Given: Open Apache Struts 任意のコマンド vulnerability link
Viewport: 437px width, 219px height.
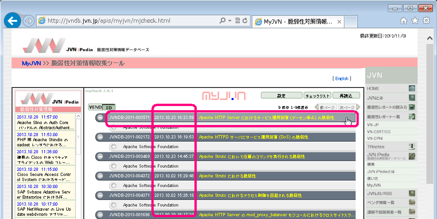Looking at the screenshot, I should pyautogui.click(x=252, y=156).
